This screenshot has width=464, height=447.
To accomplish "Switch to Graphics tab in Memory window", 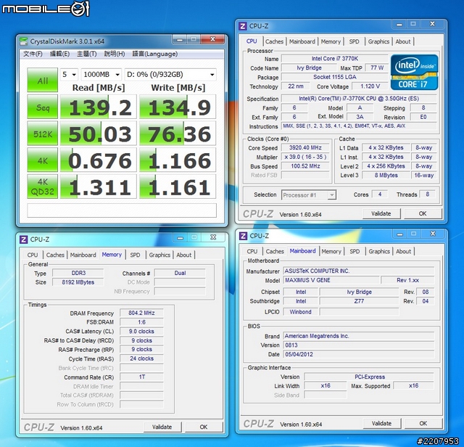I will 159,255.
